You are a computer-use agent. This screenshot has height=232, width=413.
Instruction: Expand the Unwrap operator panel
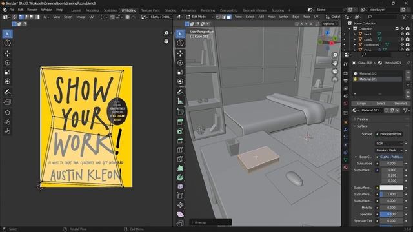(210, 222)
